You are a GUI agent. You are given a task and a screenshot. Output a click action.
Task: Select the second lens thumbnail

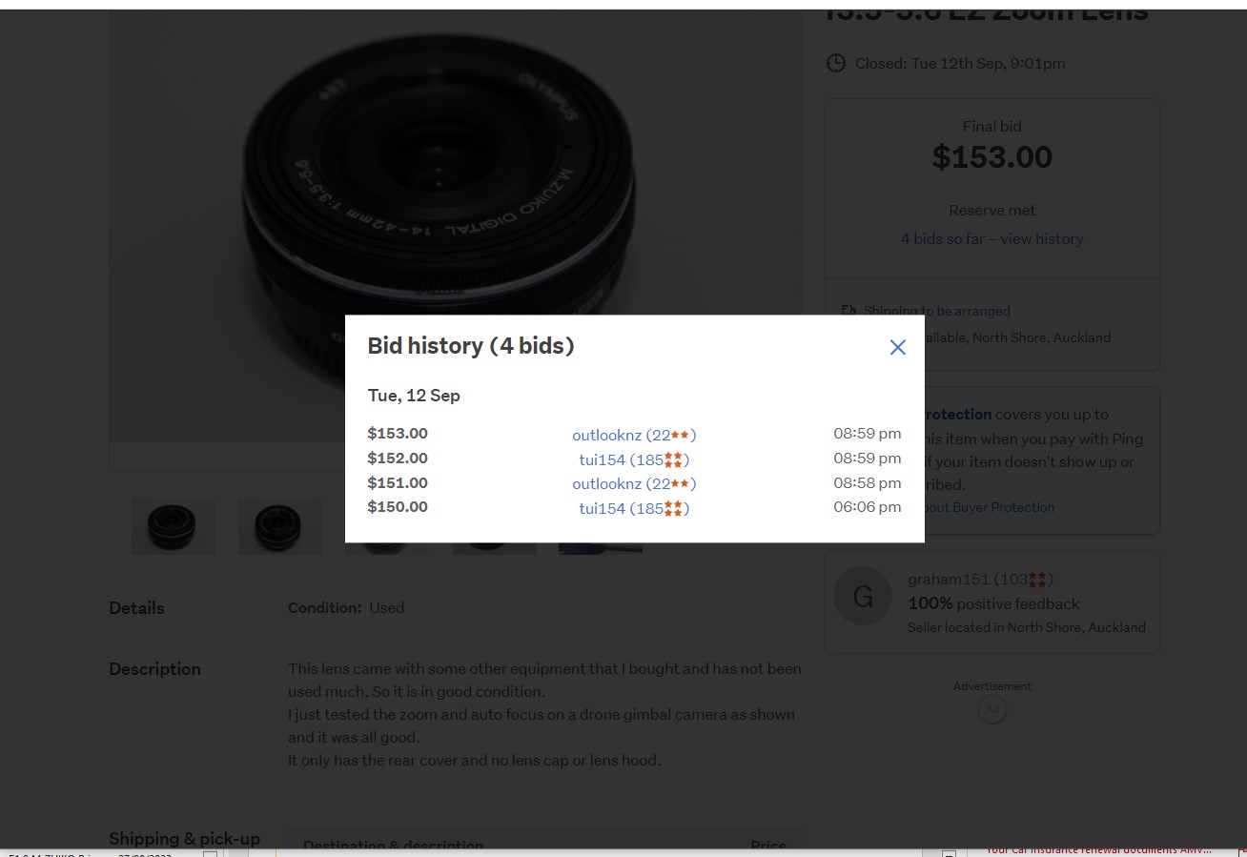click(x=279, y=525)
